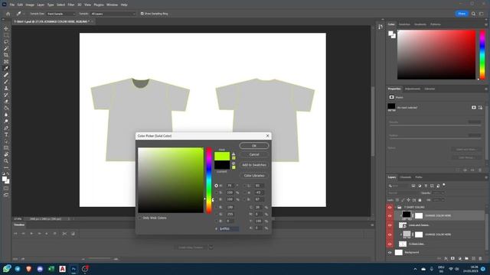Screen dimensions: 490x275
Task: Select the Move tool
Action: (6, 28)
